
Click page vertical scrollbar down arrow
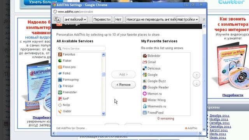pyautogui.click(x=204, y=129)
